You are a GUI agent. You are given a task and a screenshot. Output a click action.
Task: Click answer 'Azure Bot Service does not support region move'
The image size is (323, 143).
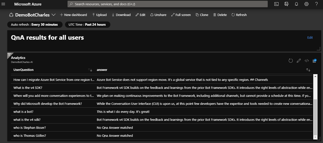pyautogui.click(x=182, y=80)
